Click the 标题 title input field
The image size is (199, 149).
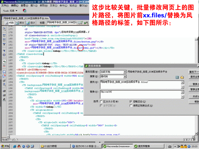coord(62,23)
